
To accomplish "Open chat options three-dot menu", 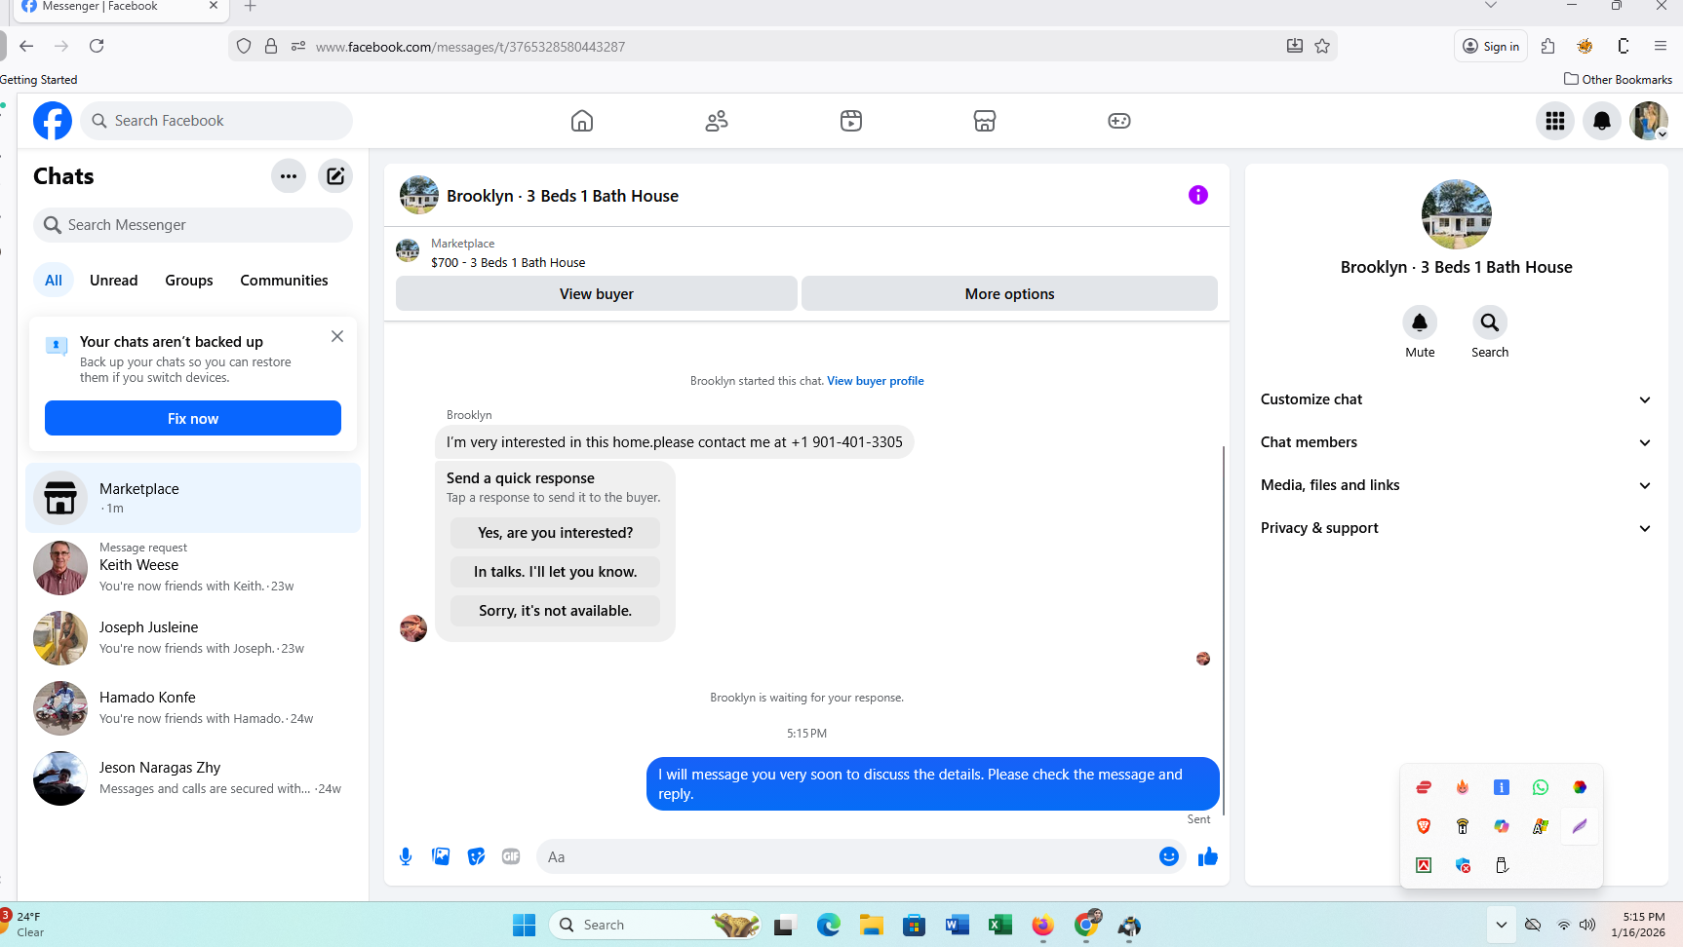I will 289,176.
